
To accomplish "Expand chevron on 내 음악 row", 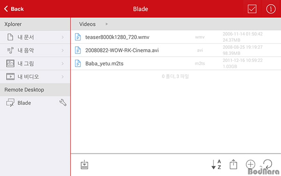I will (x=63, y=50).
